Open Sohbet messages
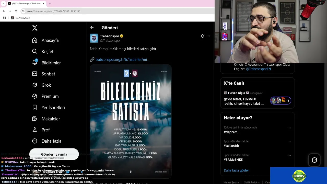This screenshot has width=327, height=184. pos(44,74)
